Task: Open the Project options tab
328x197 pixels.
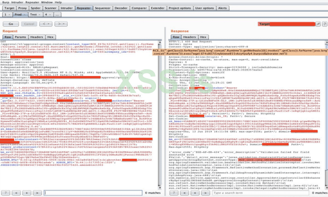Action: coord(180,8)
